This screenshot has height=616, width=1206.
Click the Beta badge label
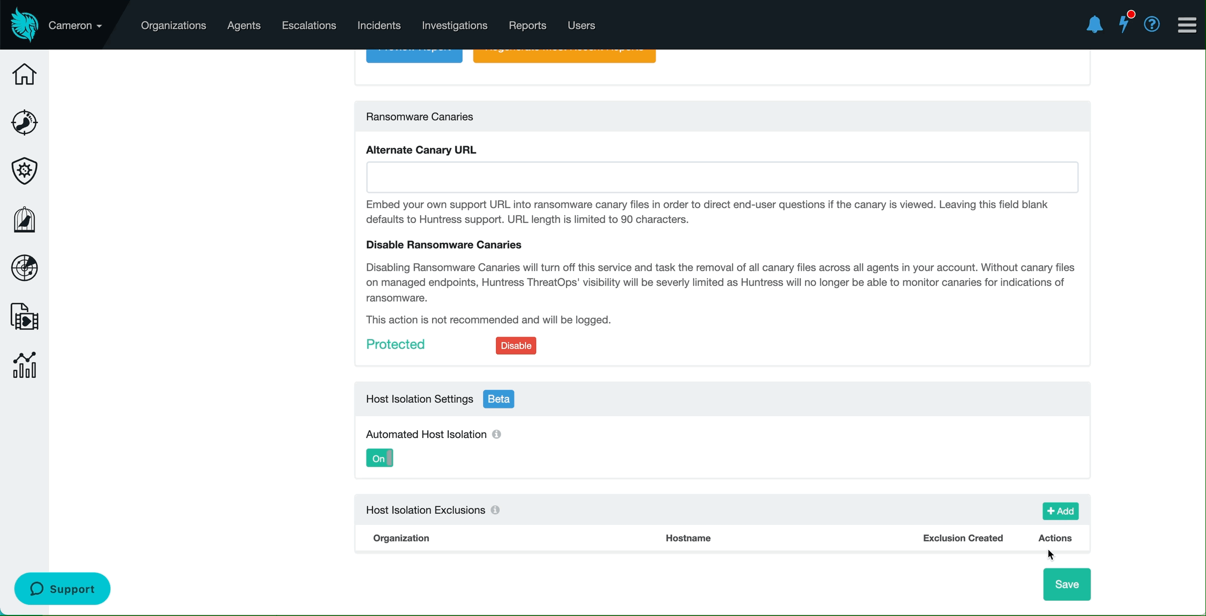498,399
